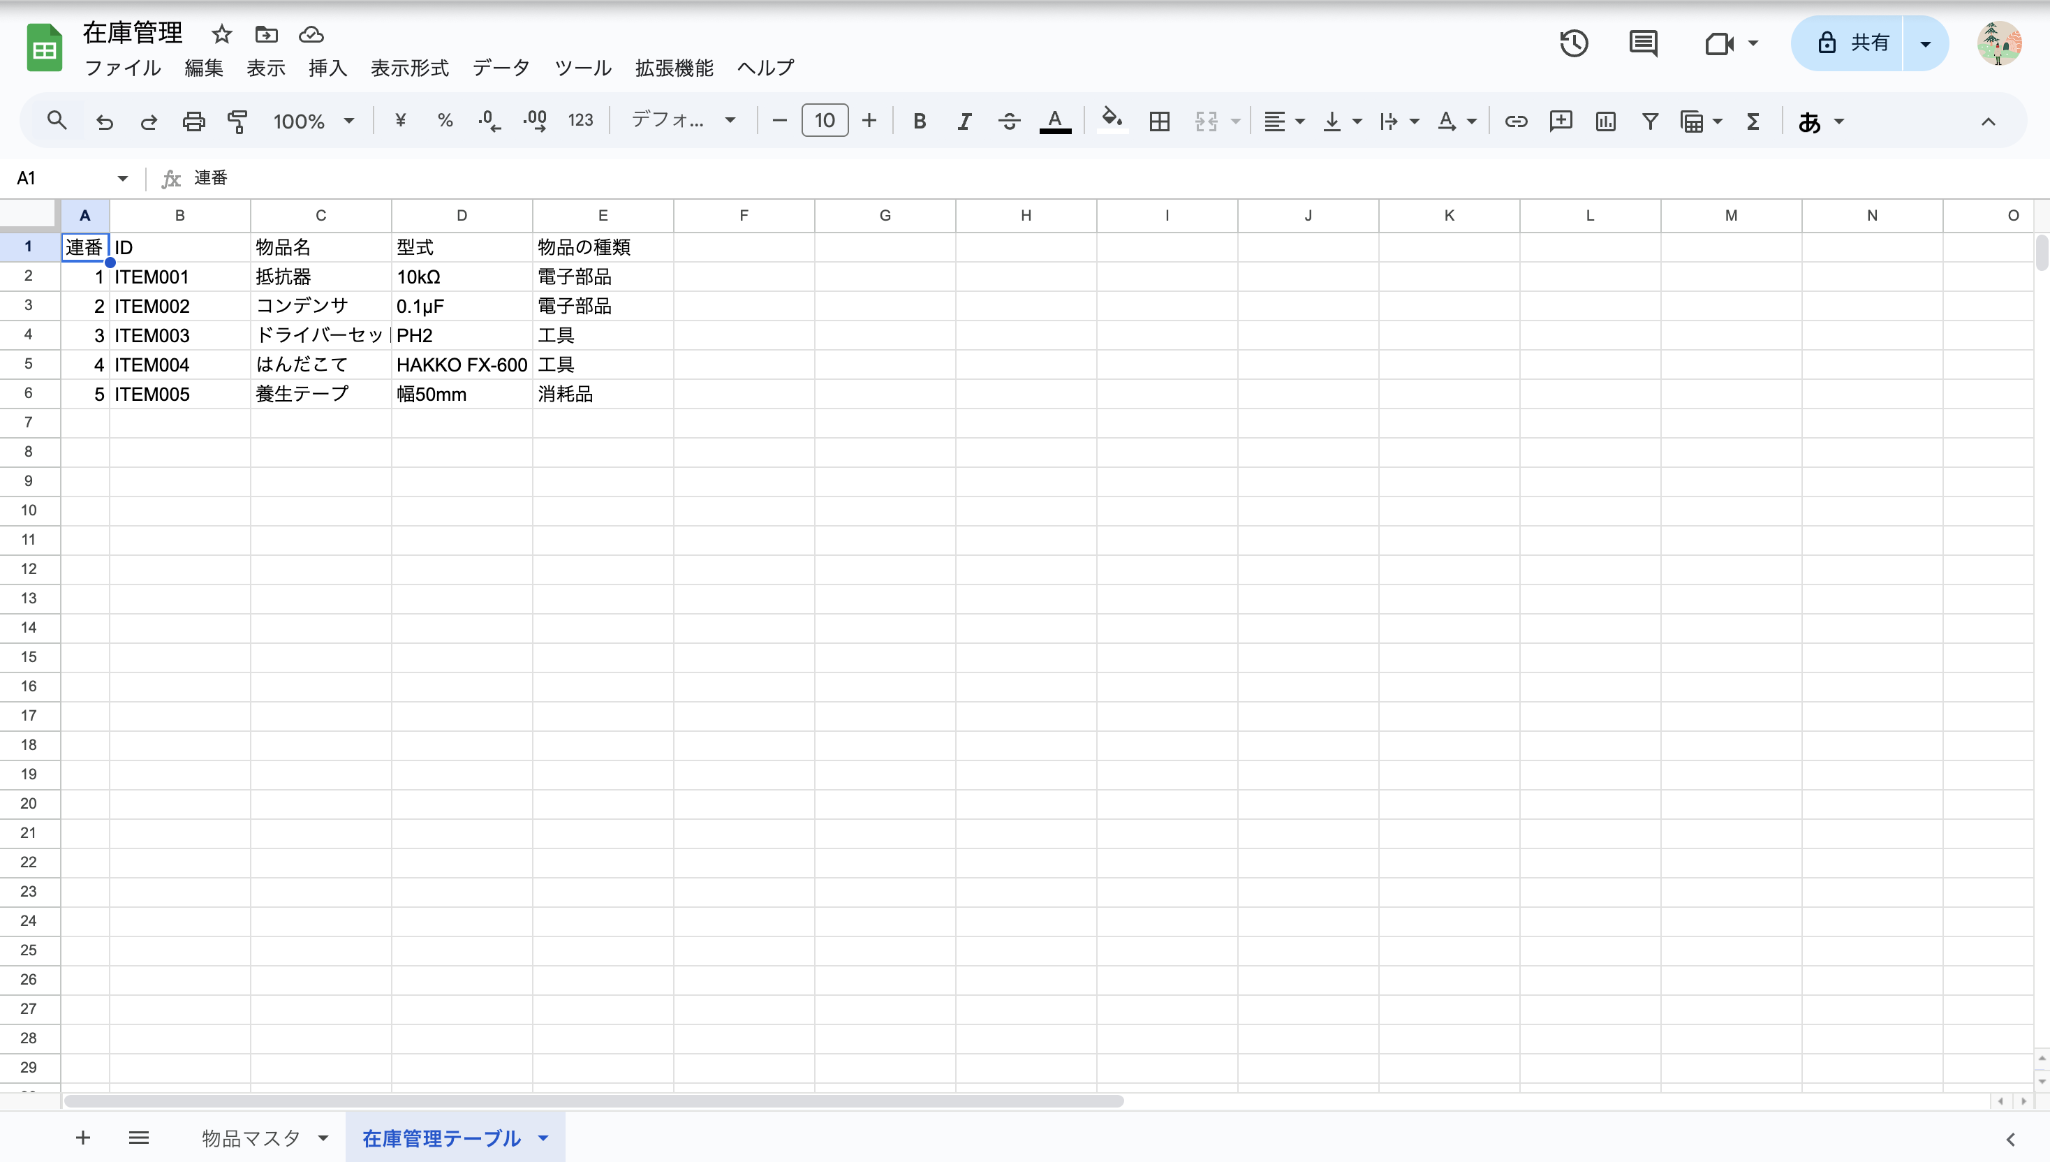This screenshot has width=2050, height=1162.
Task: Add a new sheet with plus button
Action: pos(83,1138)
